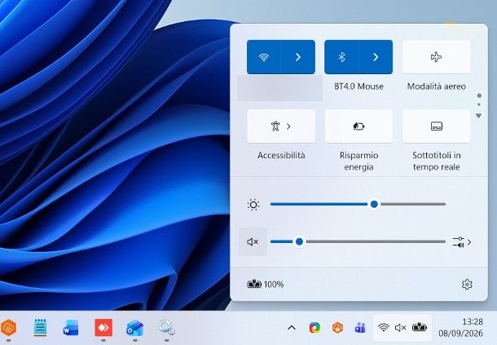
Task: Open Notepad from the taskbar
Action: (x=40, y=328)
